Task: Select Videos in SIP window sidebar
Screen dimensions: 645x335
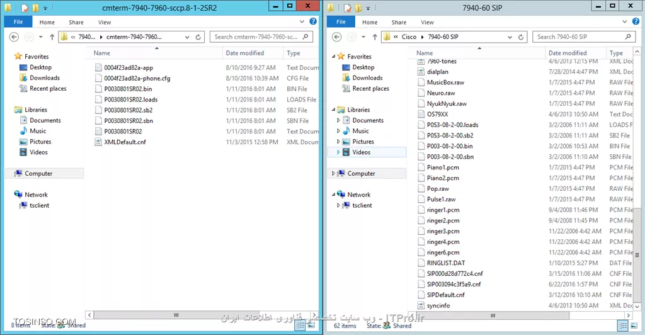Action: click(361, 152)
